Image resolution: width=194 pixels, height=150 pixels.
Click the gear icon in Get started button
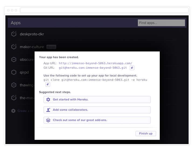point(48,100)
